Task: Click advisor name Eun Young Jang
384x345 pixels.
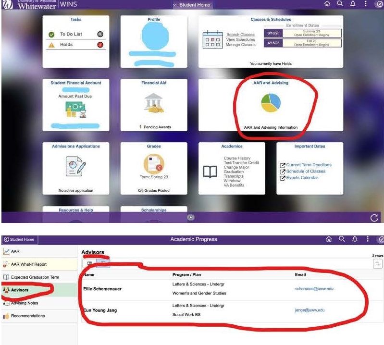Action: tap(100, 310)
